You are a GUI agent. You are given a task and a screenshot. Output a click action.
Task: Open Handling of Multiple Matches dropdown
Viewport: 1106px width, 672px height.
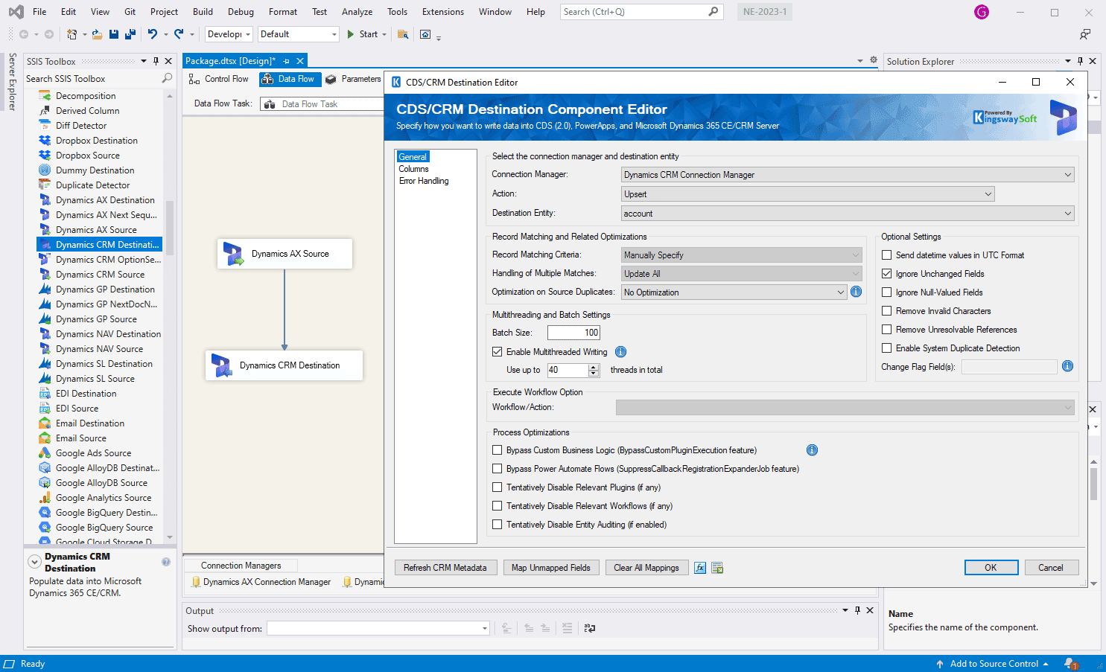pyautogui.click(x=742, y=274)
